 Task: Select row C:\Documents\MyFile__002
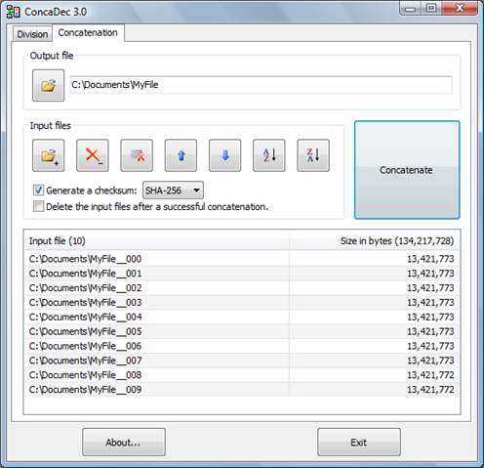pos(242,288)
